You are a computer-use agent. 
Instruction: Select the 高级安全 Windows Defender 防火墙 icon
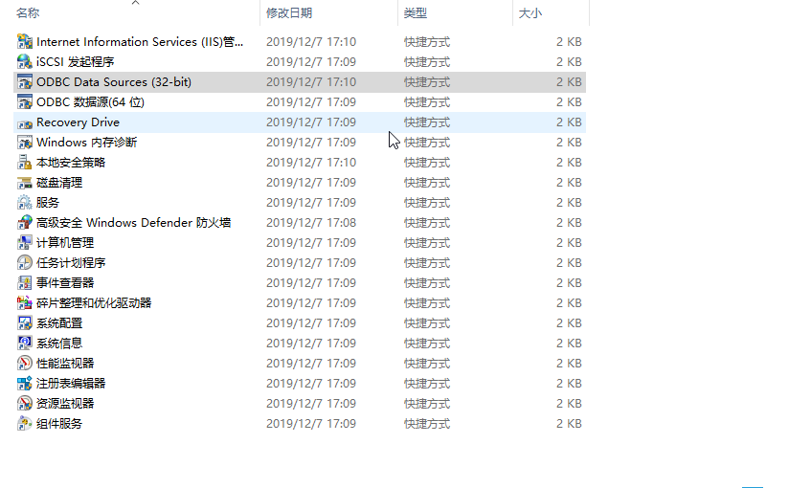[24, 223]
